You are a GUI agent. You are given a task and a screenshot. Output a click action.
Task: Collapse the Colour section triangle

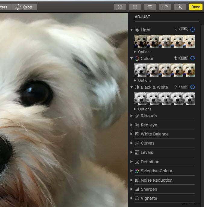(131, 58)
